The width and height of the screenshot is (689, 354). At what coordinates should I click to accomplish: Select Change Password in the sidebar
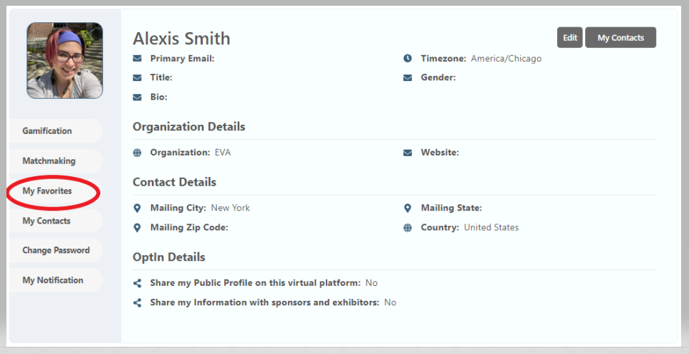(56, 251)
